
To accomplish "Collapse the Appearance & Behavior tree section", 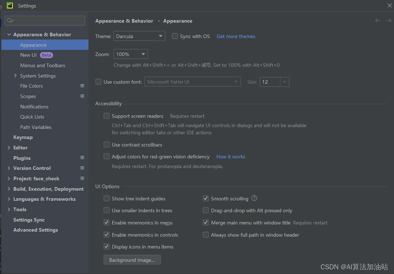I will pos(9,34).
